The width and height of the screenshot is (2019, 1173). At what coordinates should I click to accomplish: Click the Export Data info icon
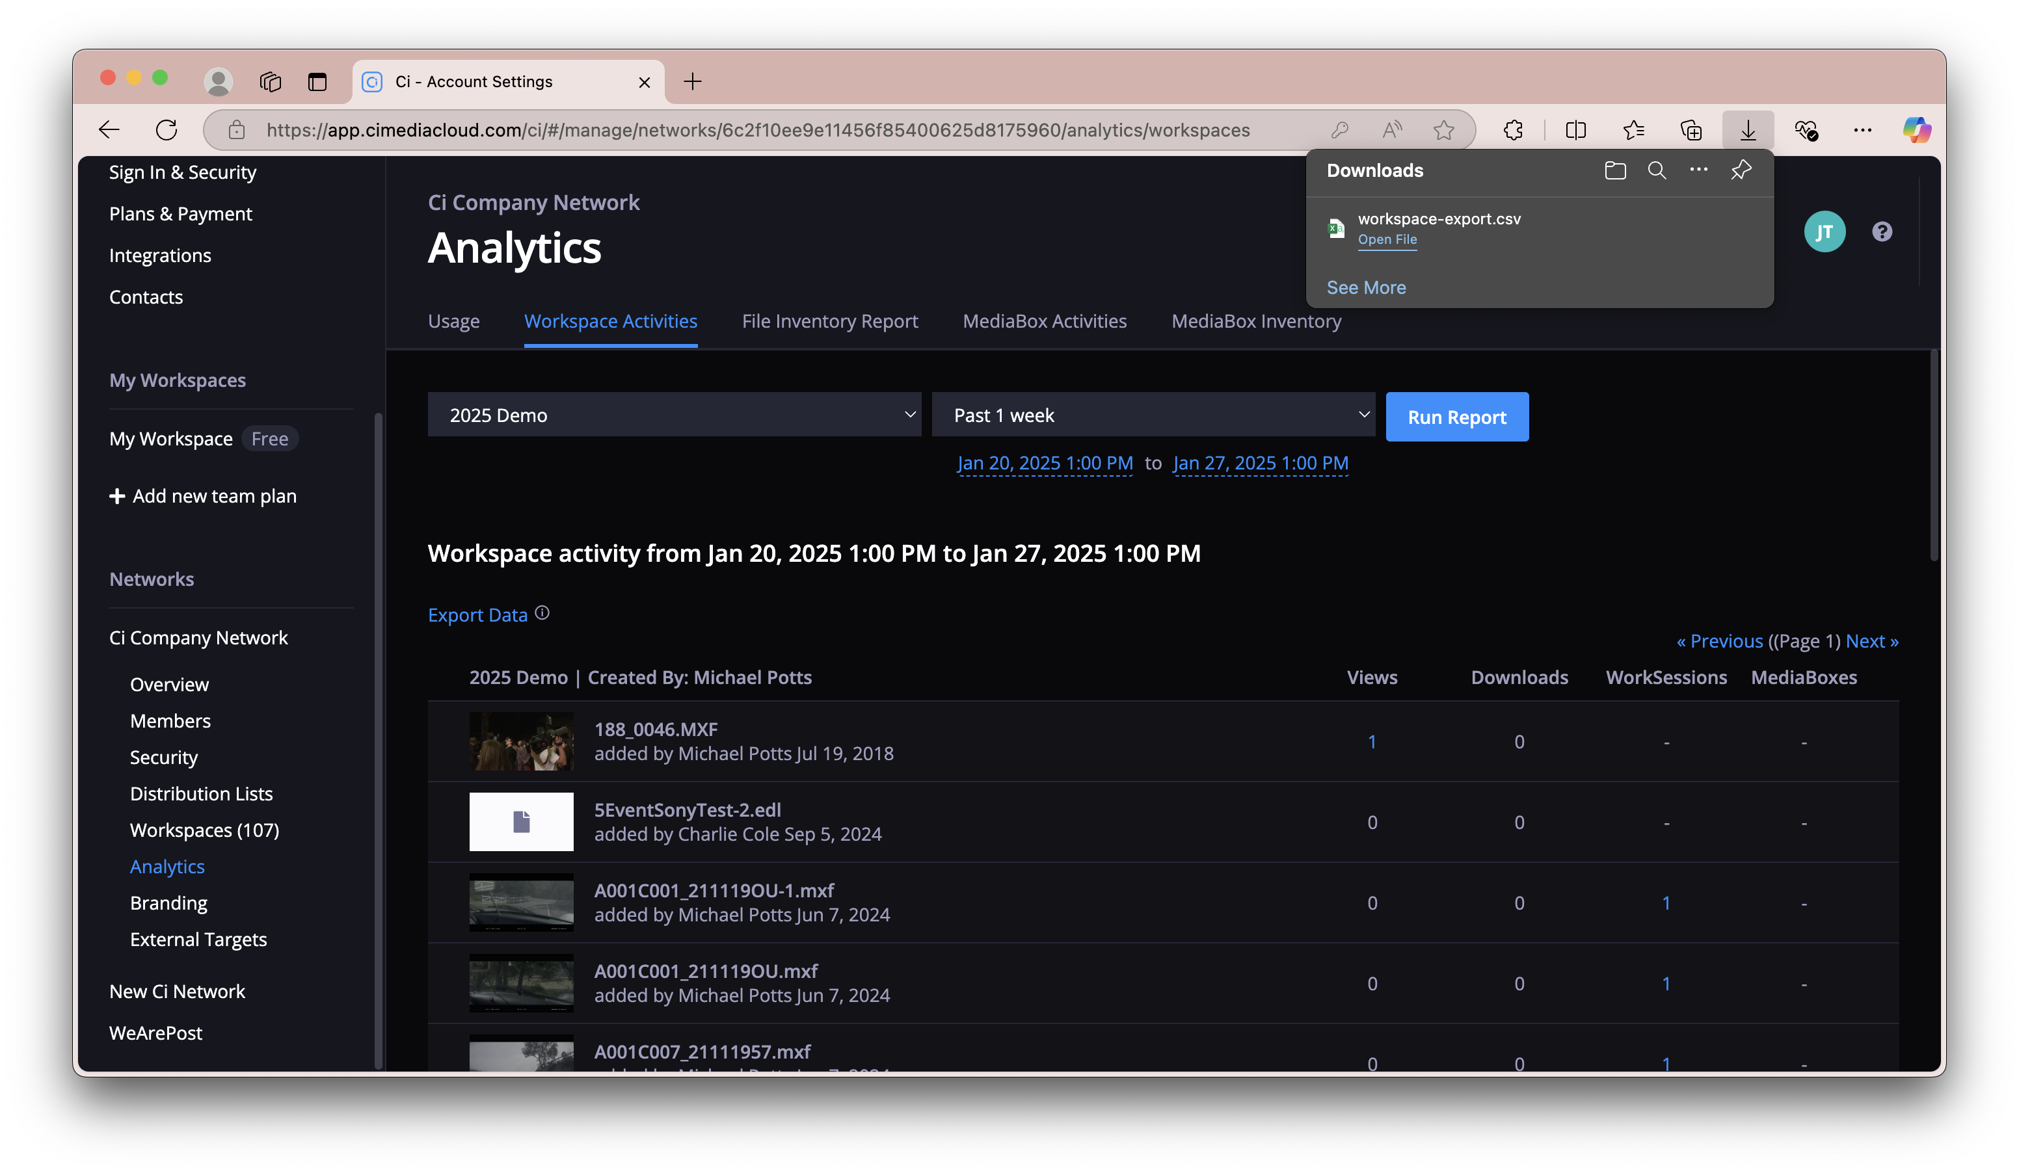point(542,613)
